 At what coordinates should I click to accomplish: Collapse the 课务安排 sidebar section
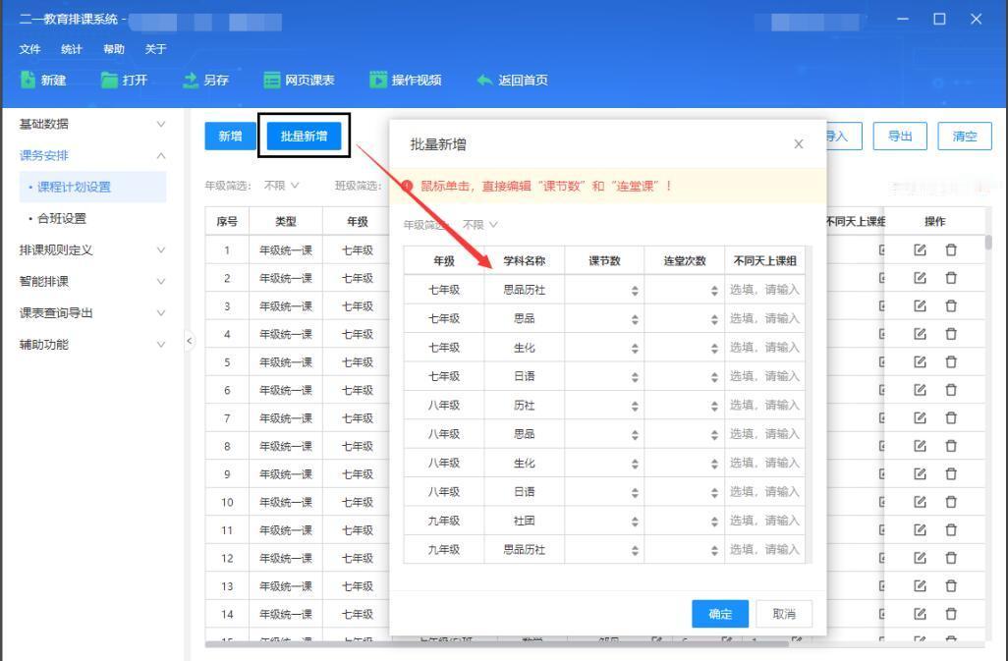[161, 155]
